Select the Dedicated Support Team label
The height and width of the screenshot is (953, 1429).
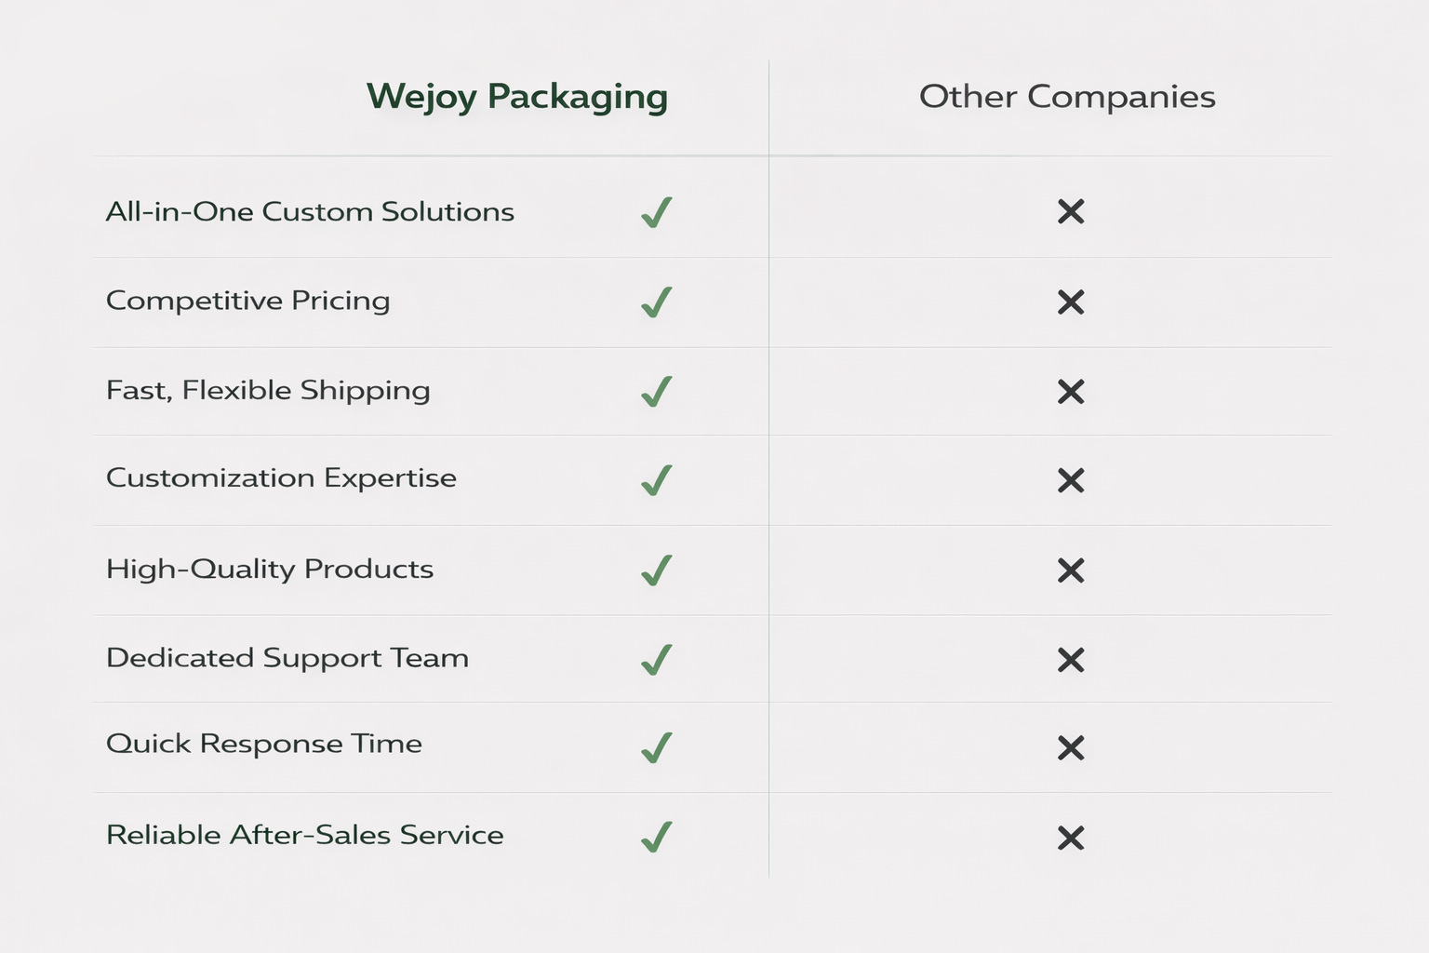tap(287, 658)
